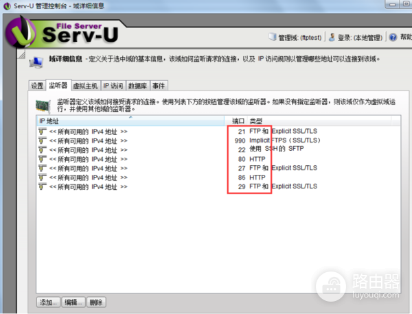Sort by the IP 地址 column header
412x314 pixels.
(130, 121)
